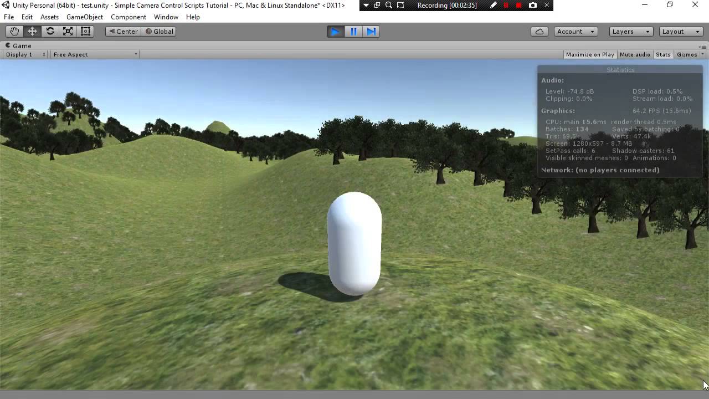This screenshot has height=399, width=709.
Task: Open the GameObject menu
Action: coord(84,17)
